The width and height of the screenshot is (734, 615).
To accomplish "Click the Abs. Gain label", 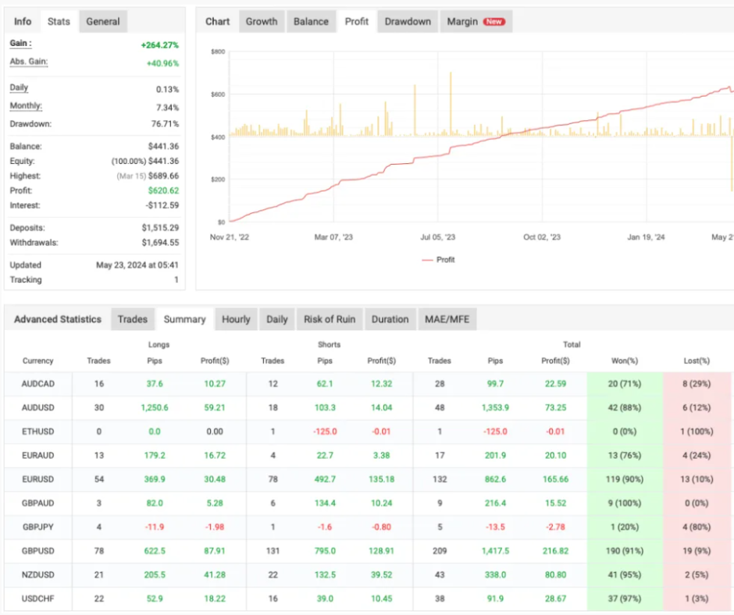I will pos(29,62).
